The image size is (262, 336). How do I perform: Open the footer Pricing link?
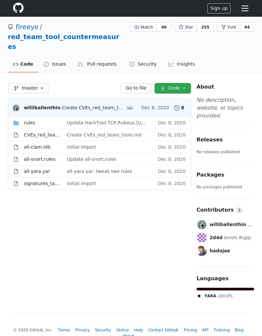[190, 330]
